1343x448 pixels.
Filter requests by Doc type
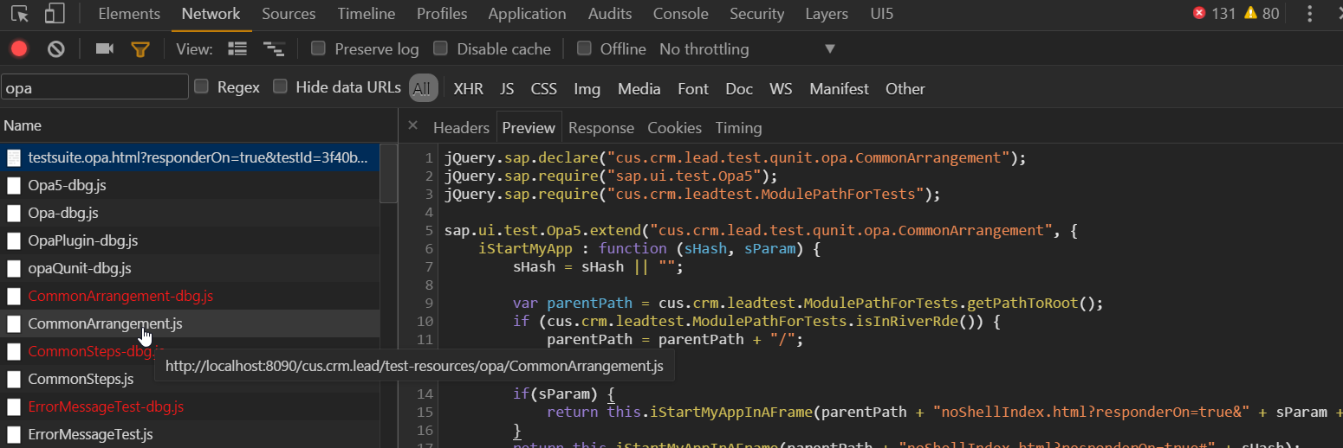(739, 88)
